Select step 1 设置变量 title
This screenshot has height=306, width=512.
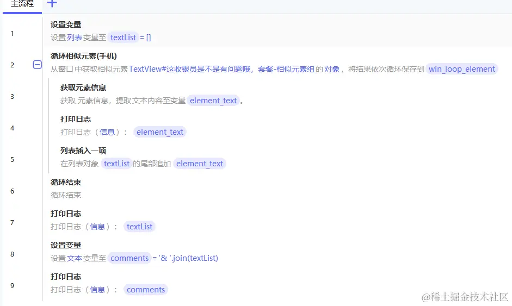66,24
